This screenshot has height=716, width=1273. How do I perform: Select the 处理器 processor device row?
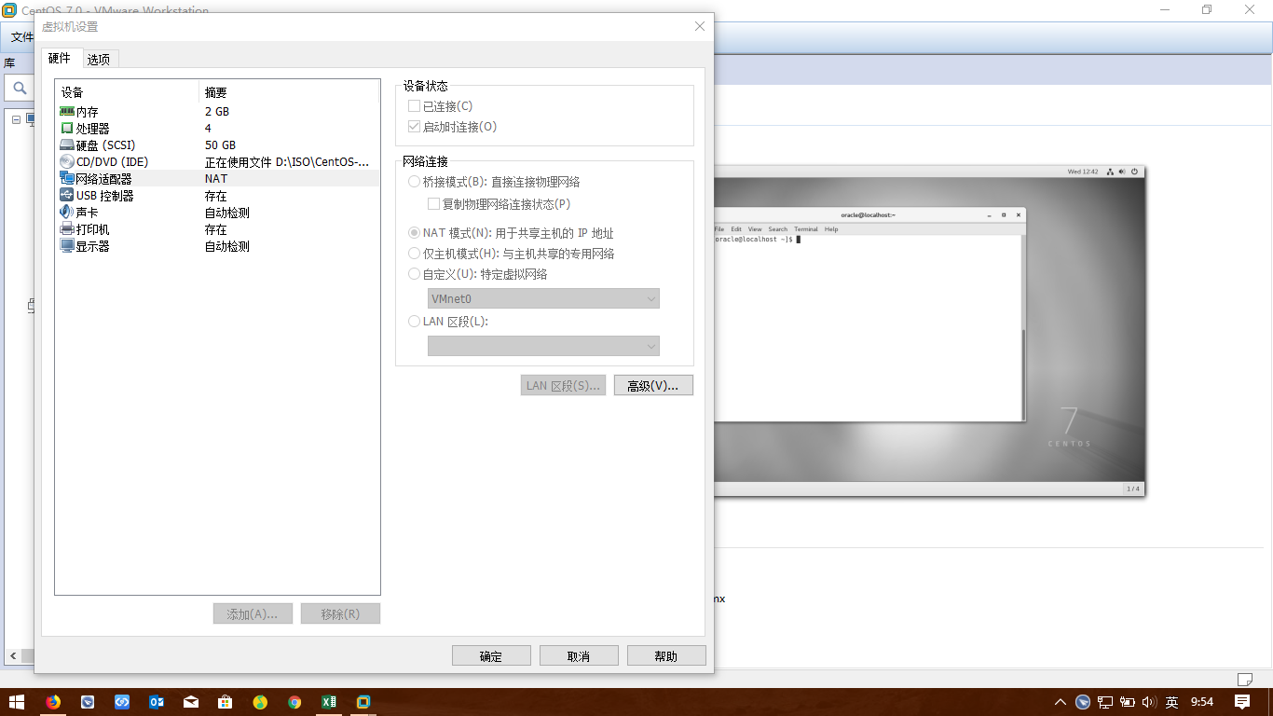(x=217, y=128)
